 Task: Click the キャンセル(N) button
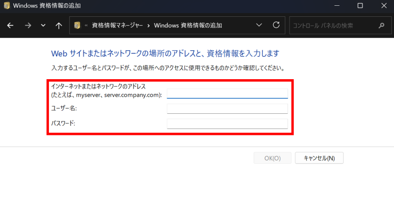pos(319,158)
